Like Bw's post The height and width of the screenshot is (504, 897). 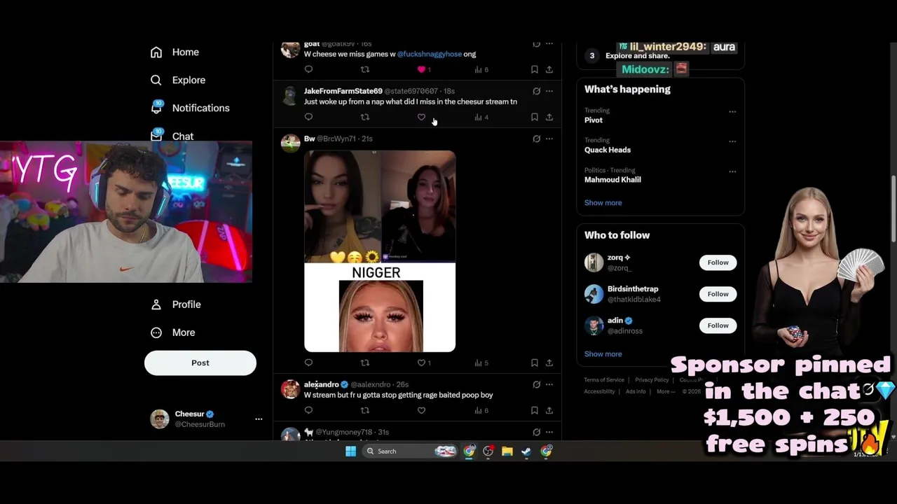pos(421,363)
